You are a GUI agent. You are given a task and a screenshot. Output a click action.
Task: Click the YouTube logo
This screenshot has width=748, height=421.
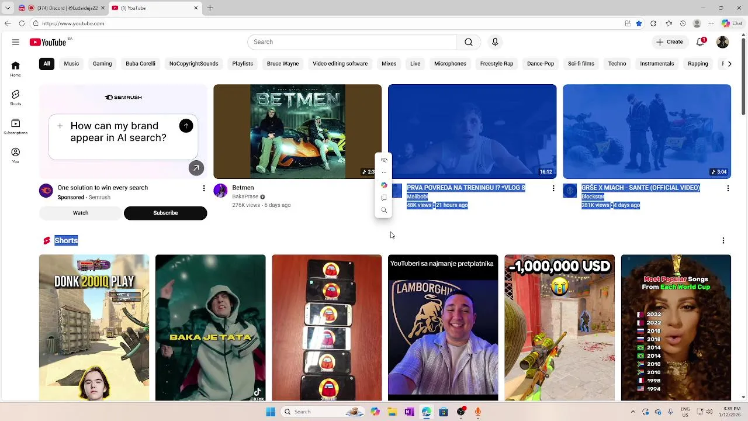[x=48, y=42]
